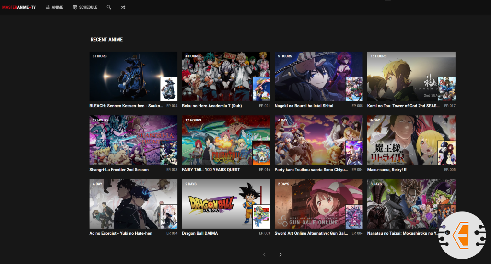Select Nageki no Bourei ha Intai Shitai thumbnail
The image size is (491, 264).
click(319, 77)
